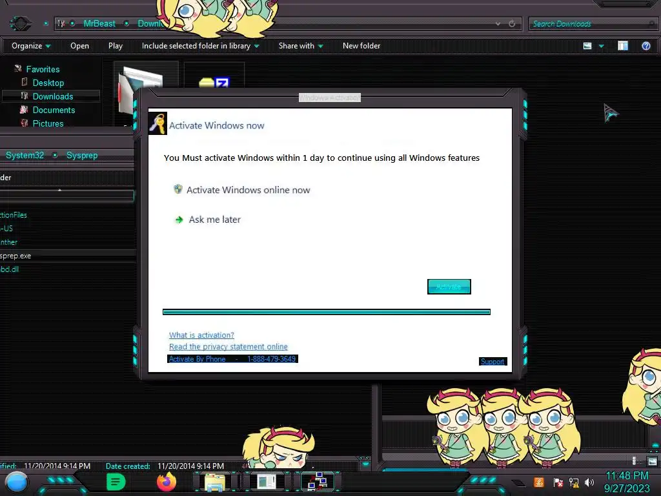Open the green notes app on the taskbar
Viewport: 661px width, 496px height.
click(116, 482)
